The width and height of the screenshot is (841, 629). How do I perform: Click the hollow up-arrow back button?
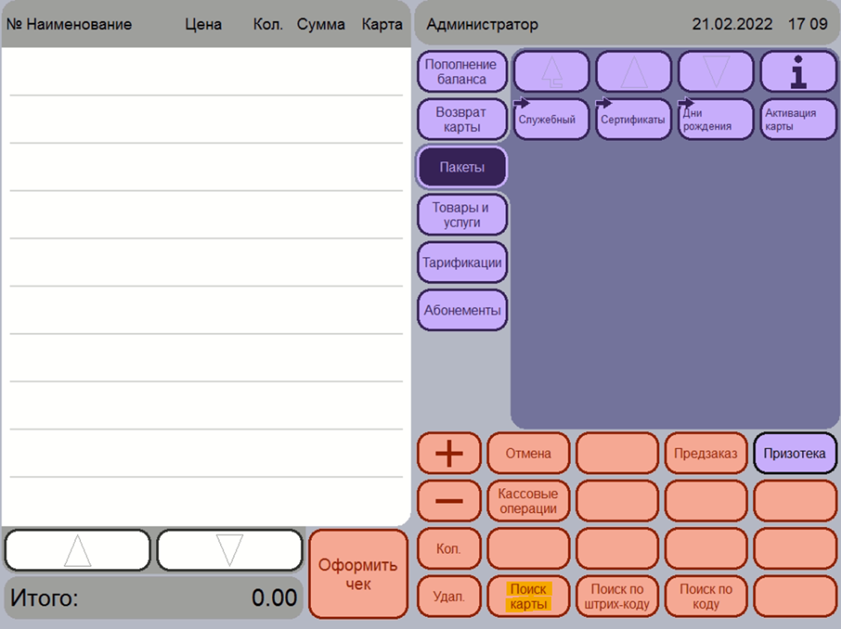(x=552, y=72)
